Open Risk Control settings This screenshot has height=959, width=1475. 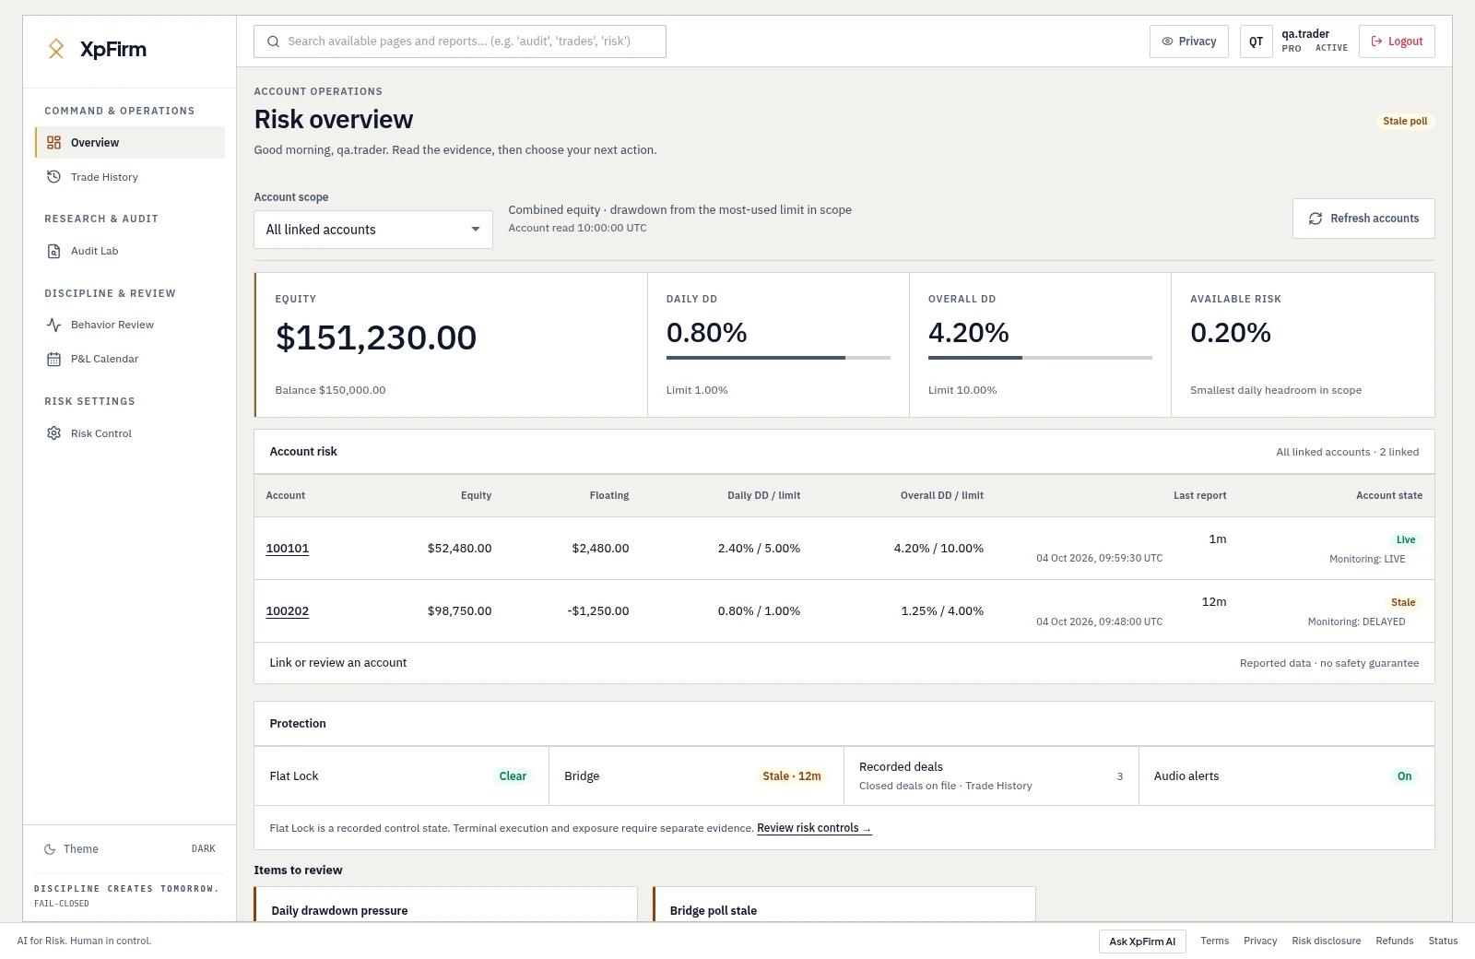tap(130, 433)
